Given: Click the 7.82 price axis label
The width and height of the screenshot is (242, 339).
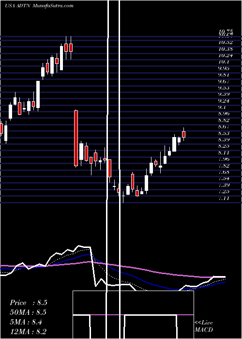Looking at the screenshot, I should pyautogui.click(x=225, y=166).
